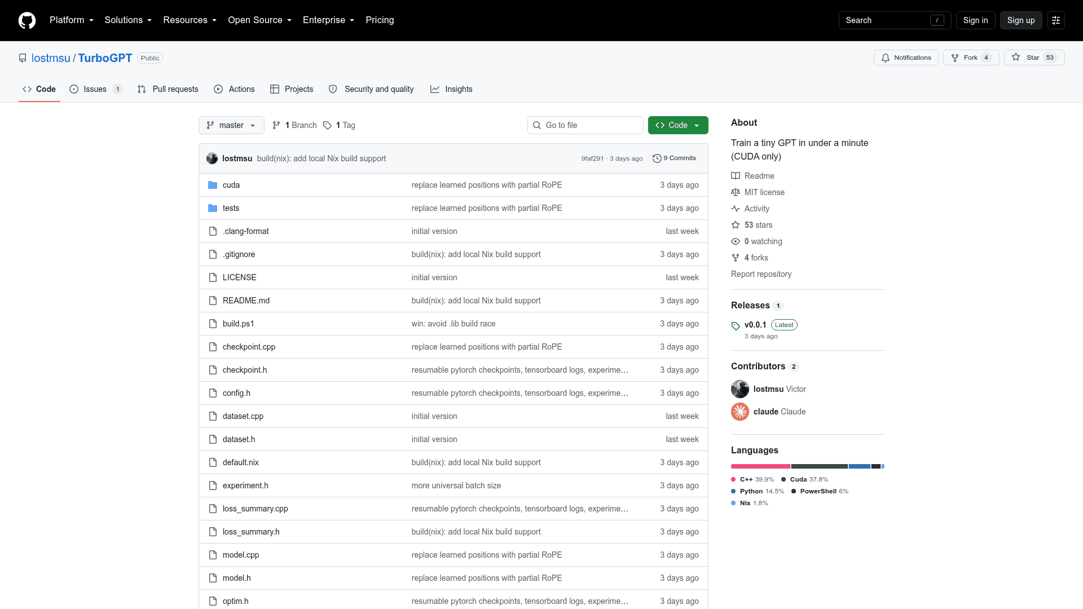
Task: Open lostmsu contributor avatar in sidebar
Action: [x=740, y=389]
